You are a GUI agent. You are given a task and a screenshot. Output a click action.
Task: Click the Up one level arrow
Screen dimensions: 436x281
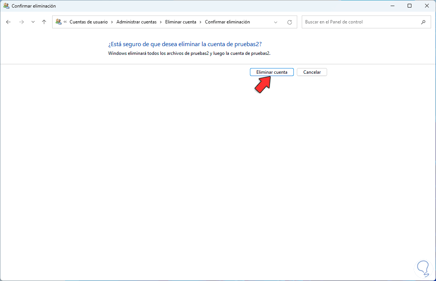point(44,22)
